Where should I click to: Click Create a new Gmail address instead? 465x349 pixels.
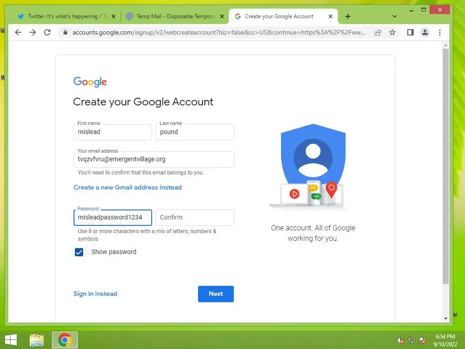(x=128, y=187)
